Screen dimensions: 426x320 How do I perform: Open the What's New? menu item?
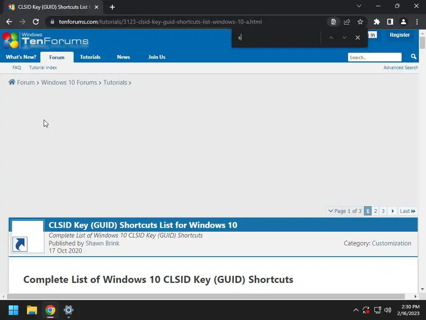tap(21, 57)
